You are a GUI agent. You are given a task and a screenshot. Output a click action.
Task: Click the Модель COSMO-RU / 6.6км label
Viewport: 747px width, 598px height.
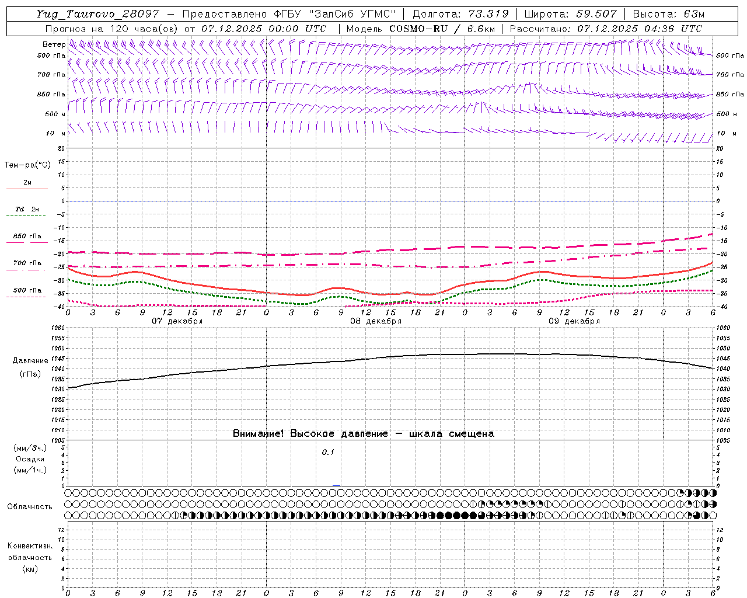421,29
